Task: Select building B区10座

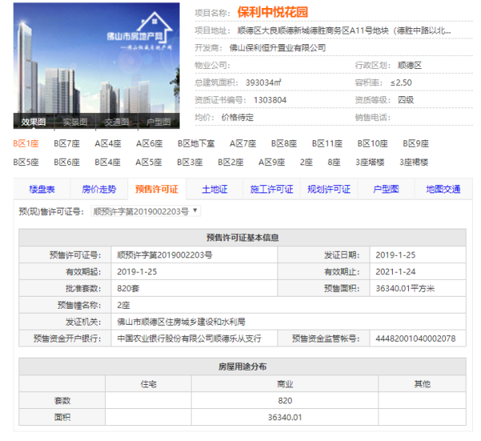Action: tap(373, 144)
